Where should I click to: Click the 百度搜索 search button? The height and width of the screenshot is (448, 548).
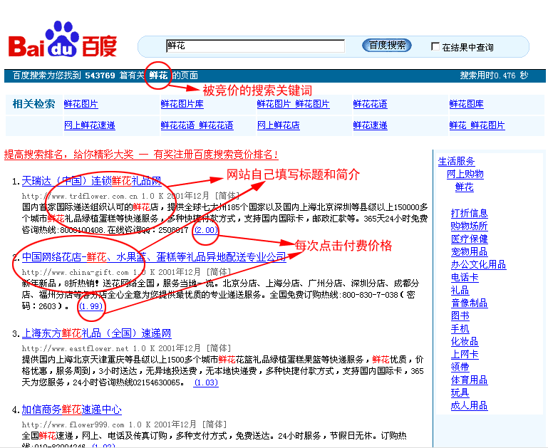click(388, 46)
